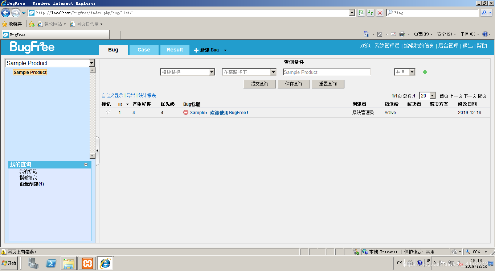Open 编辑我的信息 link
The height and width of the screenshot is (271, 495).
pos(419,46)
